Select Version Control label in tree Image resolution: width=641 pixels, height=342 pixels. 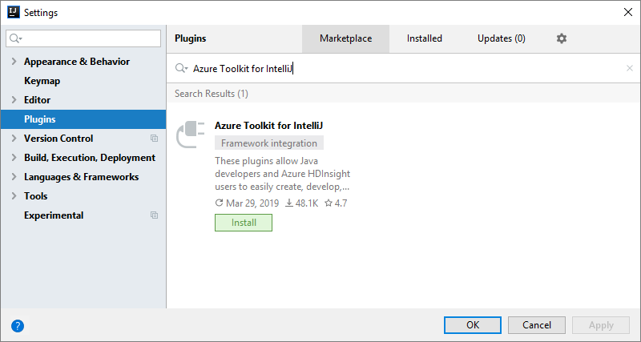(x=58, y=139)
